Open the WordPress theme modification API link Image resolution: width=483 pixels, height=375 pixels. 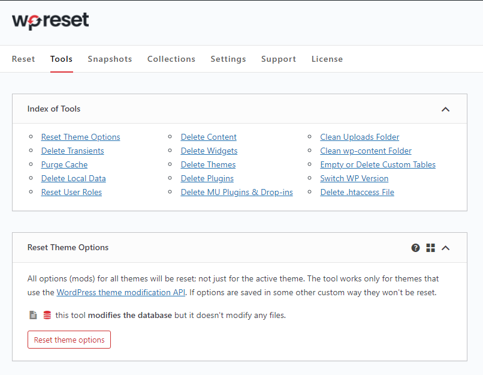(x=120, y=292)
